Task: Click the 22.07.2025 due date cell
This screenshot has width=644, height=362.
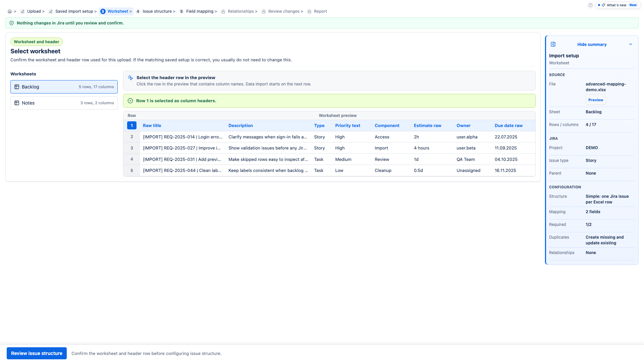Action: coord(506,137)
